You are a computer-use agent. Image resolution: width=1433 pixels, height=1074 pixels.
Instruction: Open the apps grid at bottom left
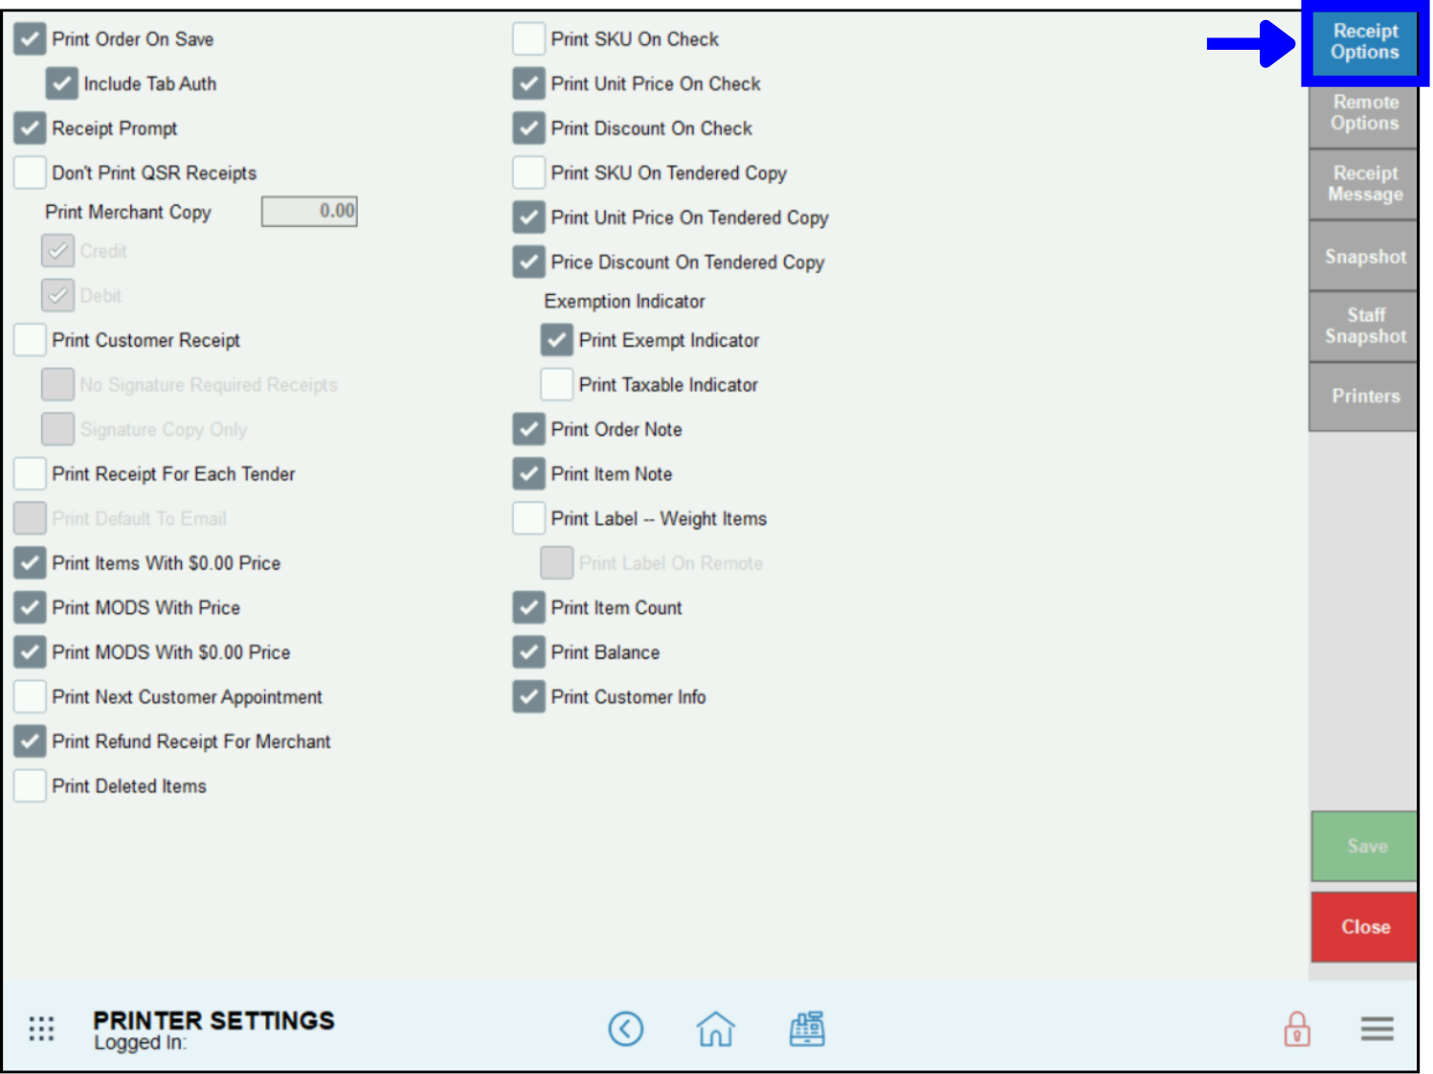click(x=40, y=1028)
